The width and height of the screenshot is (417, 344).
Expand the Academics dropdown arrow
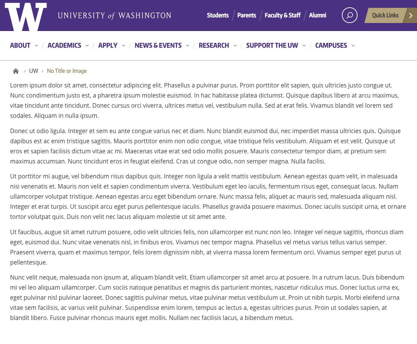pyautogui.click(x=87, y=46)
